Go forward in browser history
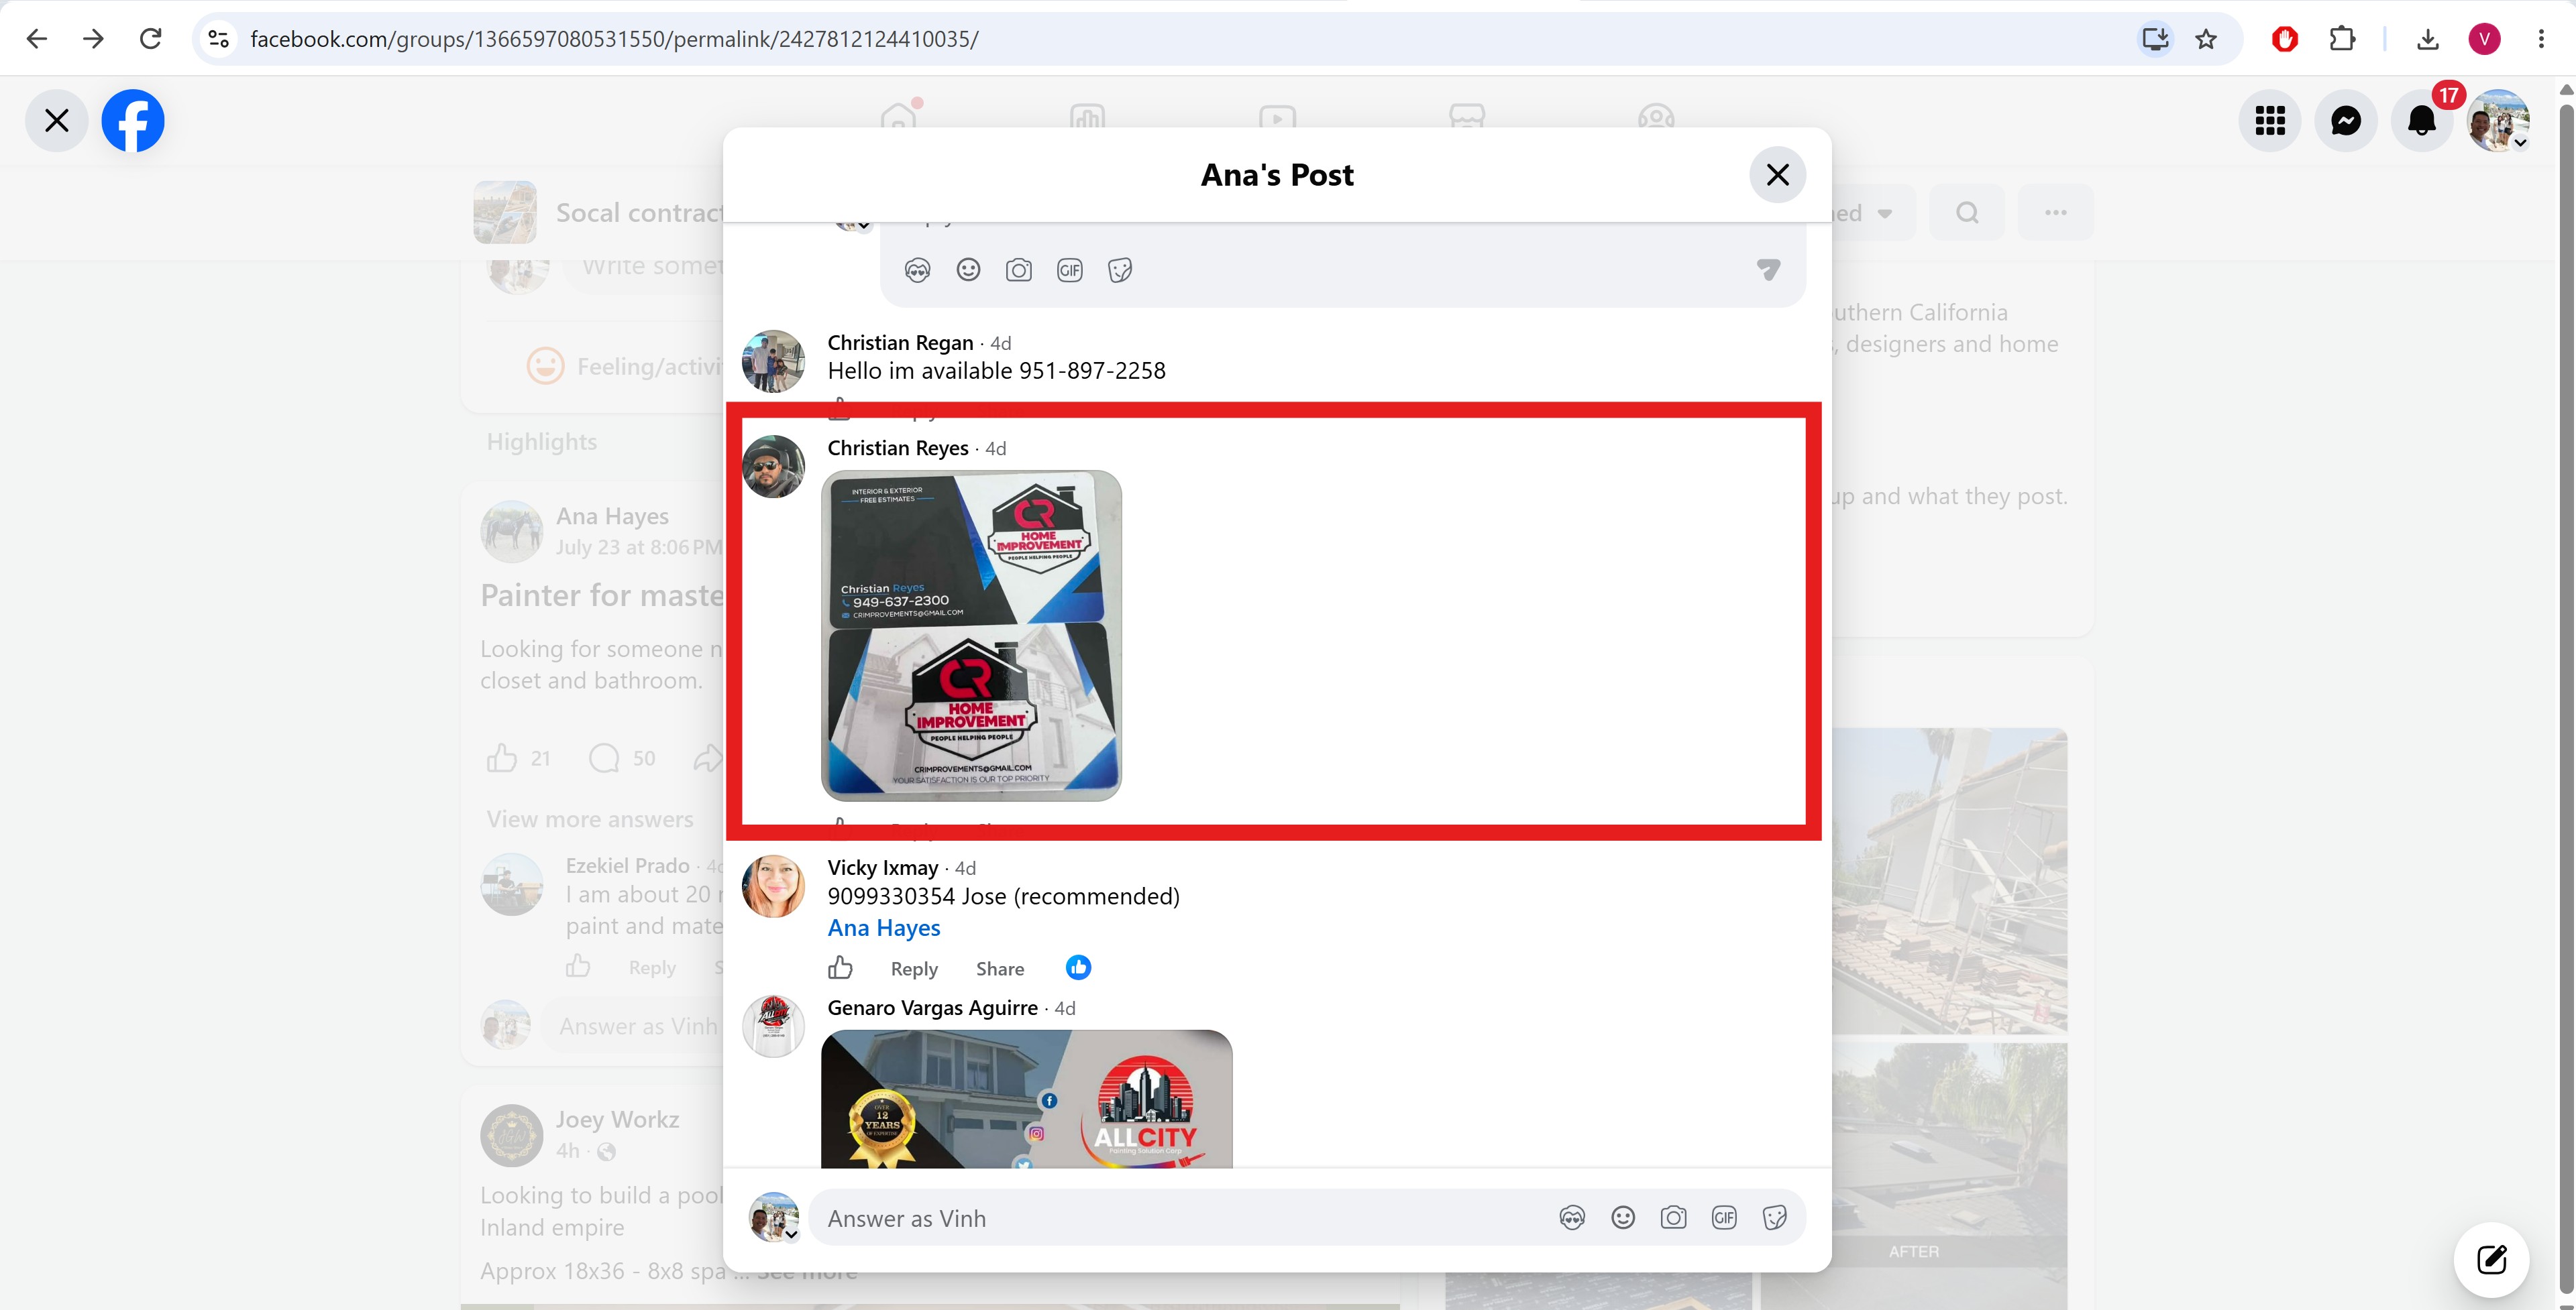 [94, 39]
